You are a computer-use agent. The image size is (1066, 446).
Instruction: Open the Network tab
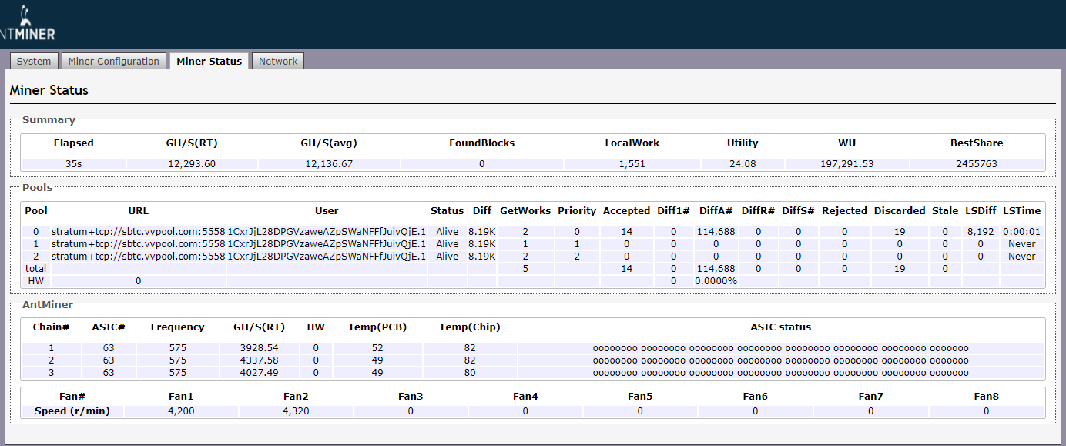pyautogui.click(x=278, y=62)
